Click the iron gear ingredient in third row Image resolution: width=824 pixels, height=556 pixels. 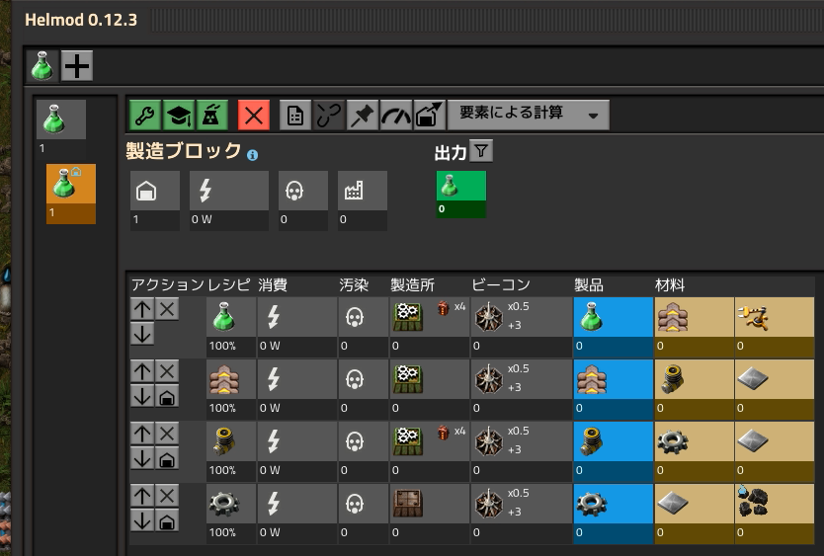click(694, 451)
